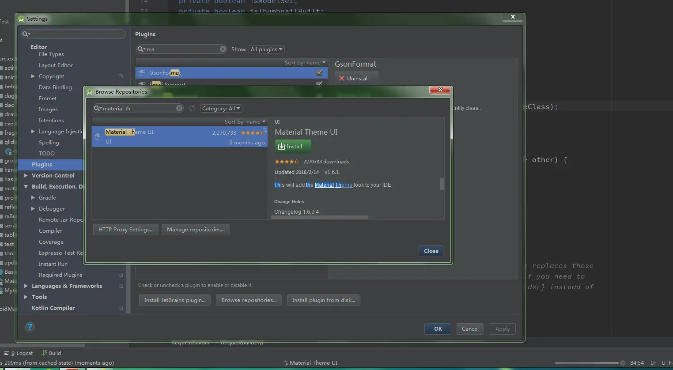673x370 pixels.
Task: Select Material Theme UI row in results
Action: click(x=179, y=137)
